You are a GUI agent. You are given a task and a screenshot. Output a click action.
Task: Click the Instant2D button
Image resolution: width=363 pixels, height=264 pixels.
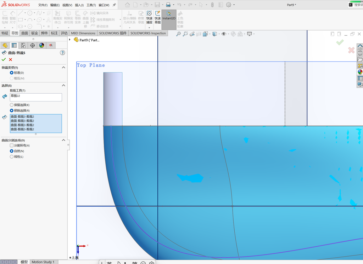(x=169, y=19)
